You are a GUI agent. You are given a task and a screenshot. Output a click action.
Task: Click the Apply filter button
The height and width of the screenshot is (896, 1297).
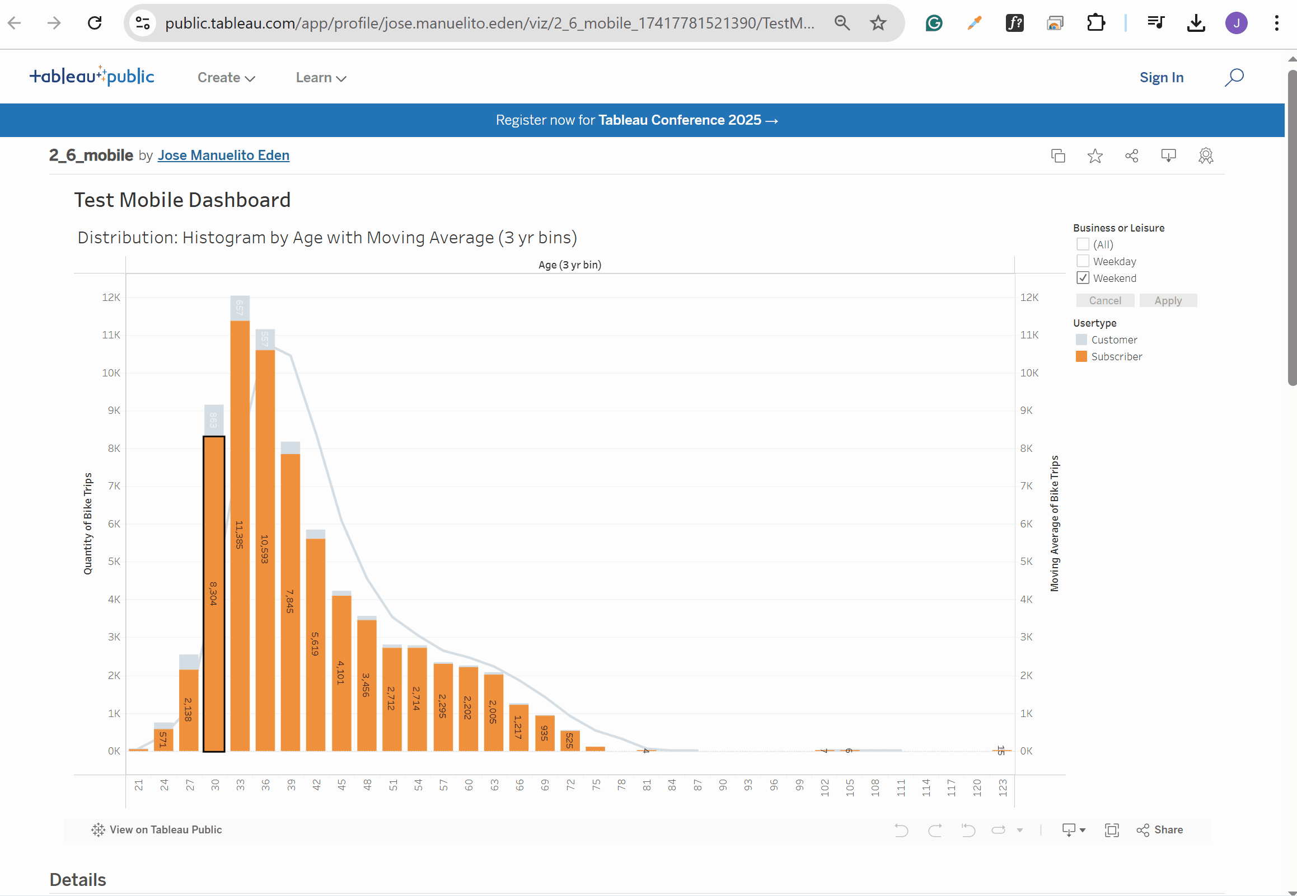[x=1168, y=300]
